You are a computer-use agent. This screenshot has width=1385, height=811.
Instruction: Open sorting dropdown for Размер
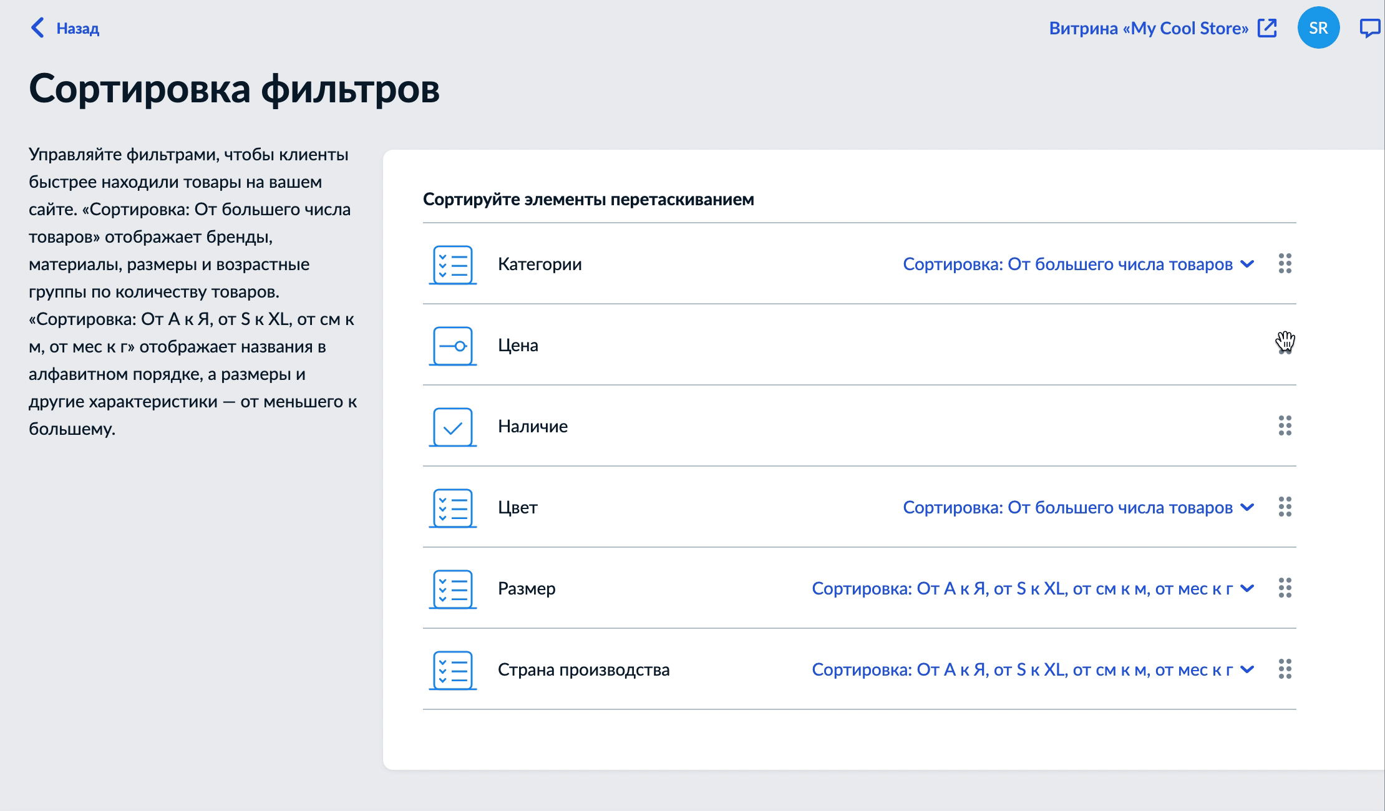(1033, 589)
